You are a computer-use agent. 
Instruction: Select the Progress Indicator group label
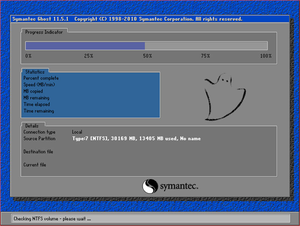44,32
